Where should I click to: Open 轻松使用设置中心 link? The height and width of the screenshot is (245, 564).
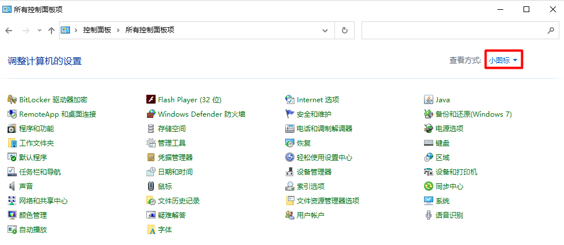pyautogui.click(x=325, y=157)
